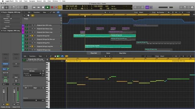Adjust the Piano Roll Velocity slider
Image resolution: width=195 pixels, height=109 pixels.
(33, 100)
